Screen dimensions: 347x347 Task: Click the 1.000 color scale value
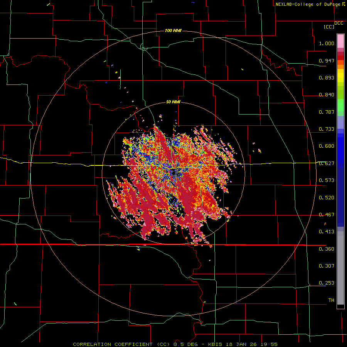point(327,43)
